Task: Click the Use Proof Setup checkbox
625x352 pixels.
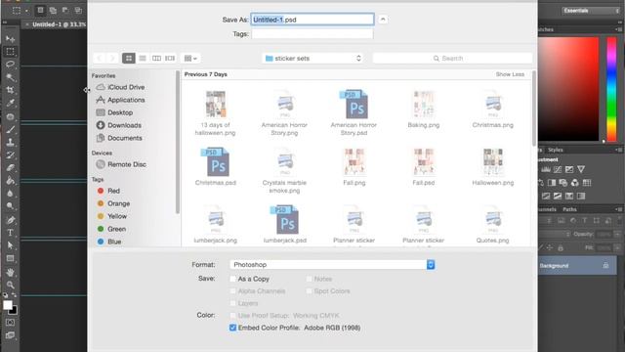Action: pos(232,316)
